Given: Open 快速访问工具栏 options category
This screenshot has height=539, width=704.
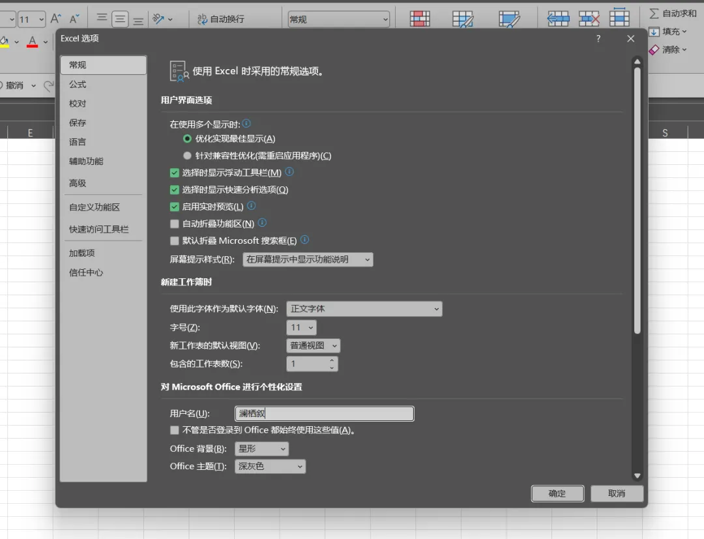Looking at the screenshot, I should (103, 229).
